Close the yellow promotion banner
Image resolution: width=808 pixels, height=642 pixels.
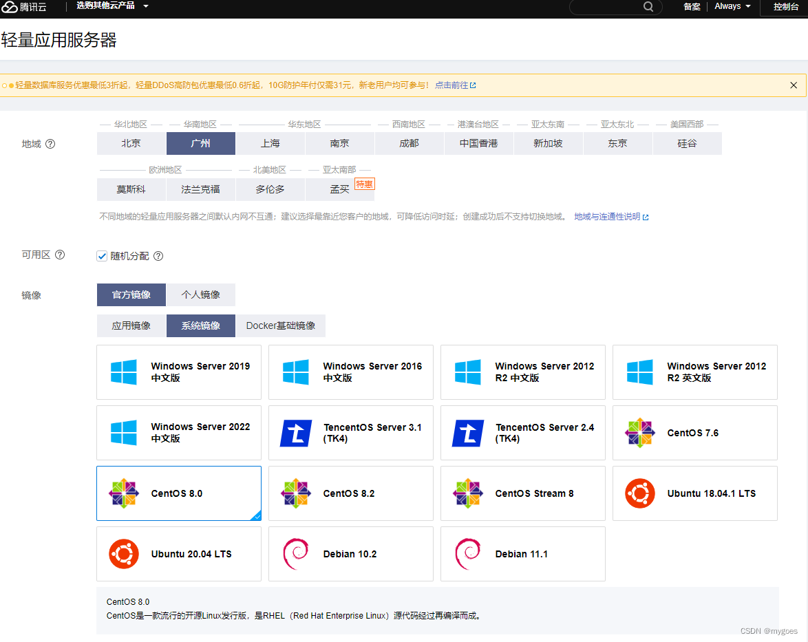pyautogui.click(x=794, y=85)
